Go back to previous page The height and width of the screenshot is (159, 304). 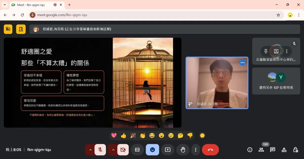coord(5,15)
